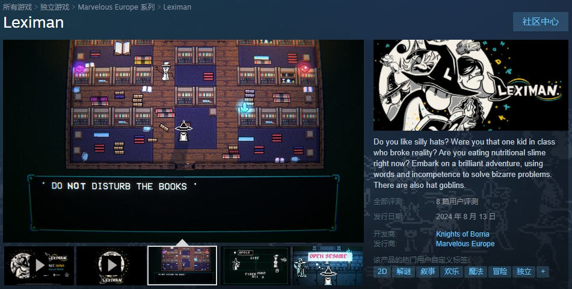Click the main library screenshot
572x289 pixels.
click(183, 141)
